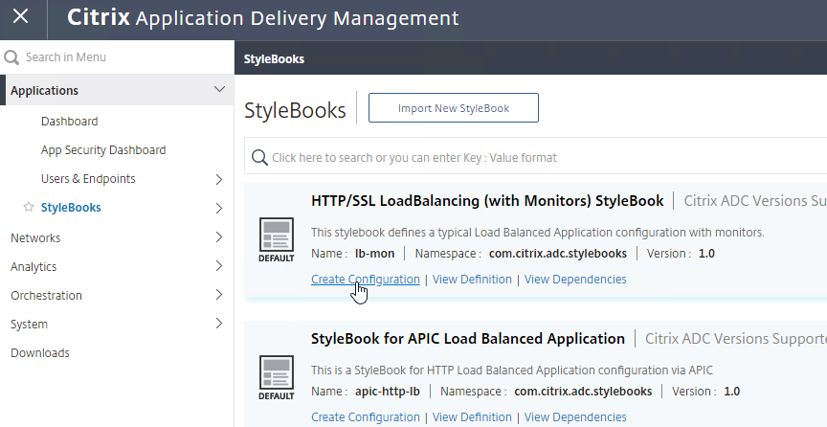Image resolution: width=827 pixels, height=427 pixels.
Task: Expand the Networks menu chevron
Action: 219,237
